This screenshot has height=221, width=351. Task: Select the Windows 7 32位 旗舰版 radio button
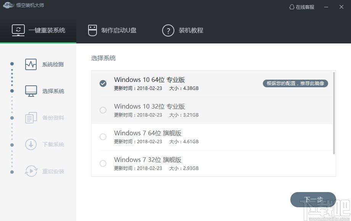point(103,163)
